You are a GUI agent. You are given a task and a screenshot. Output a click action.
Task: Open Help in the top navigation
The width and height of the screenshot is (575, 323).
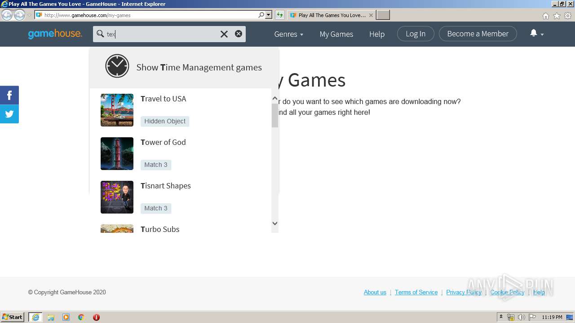click(377, 34)
